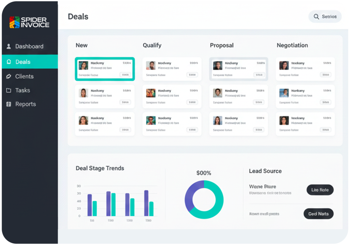Click the Tasks folder icon in sidebar
The image size is (350, 245).
[9, 91]
